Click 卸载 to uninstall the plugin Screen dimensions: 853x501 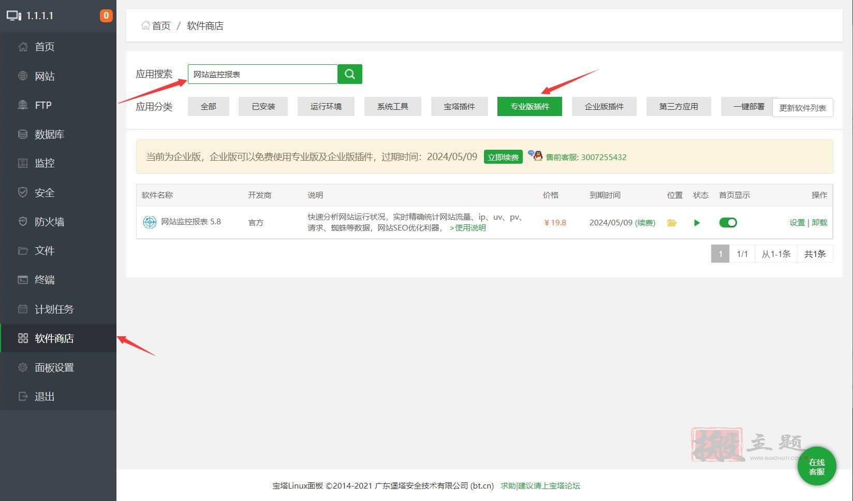tap(819, 222)
